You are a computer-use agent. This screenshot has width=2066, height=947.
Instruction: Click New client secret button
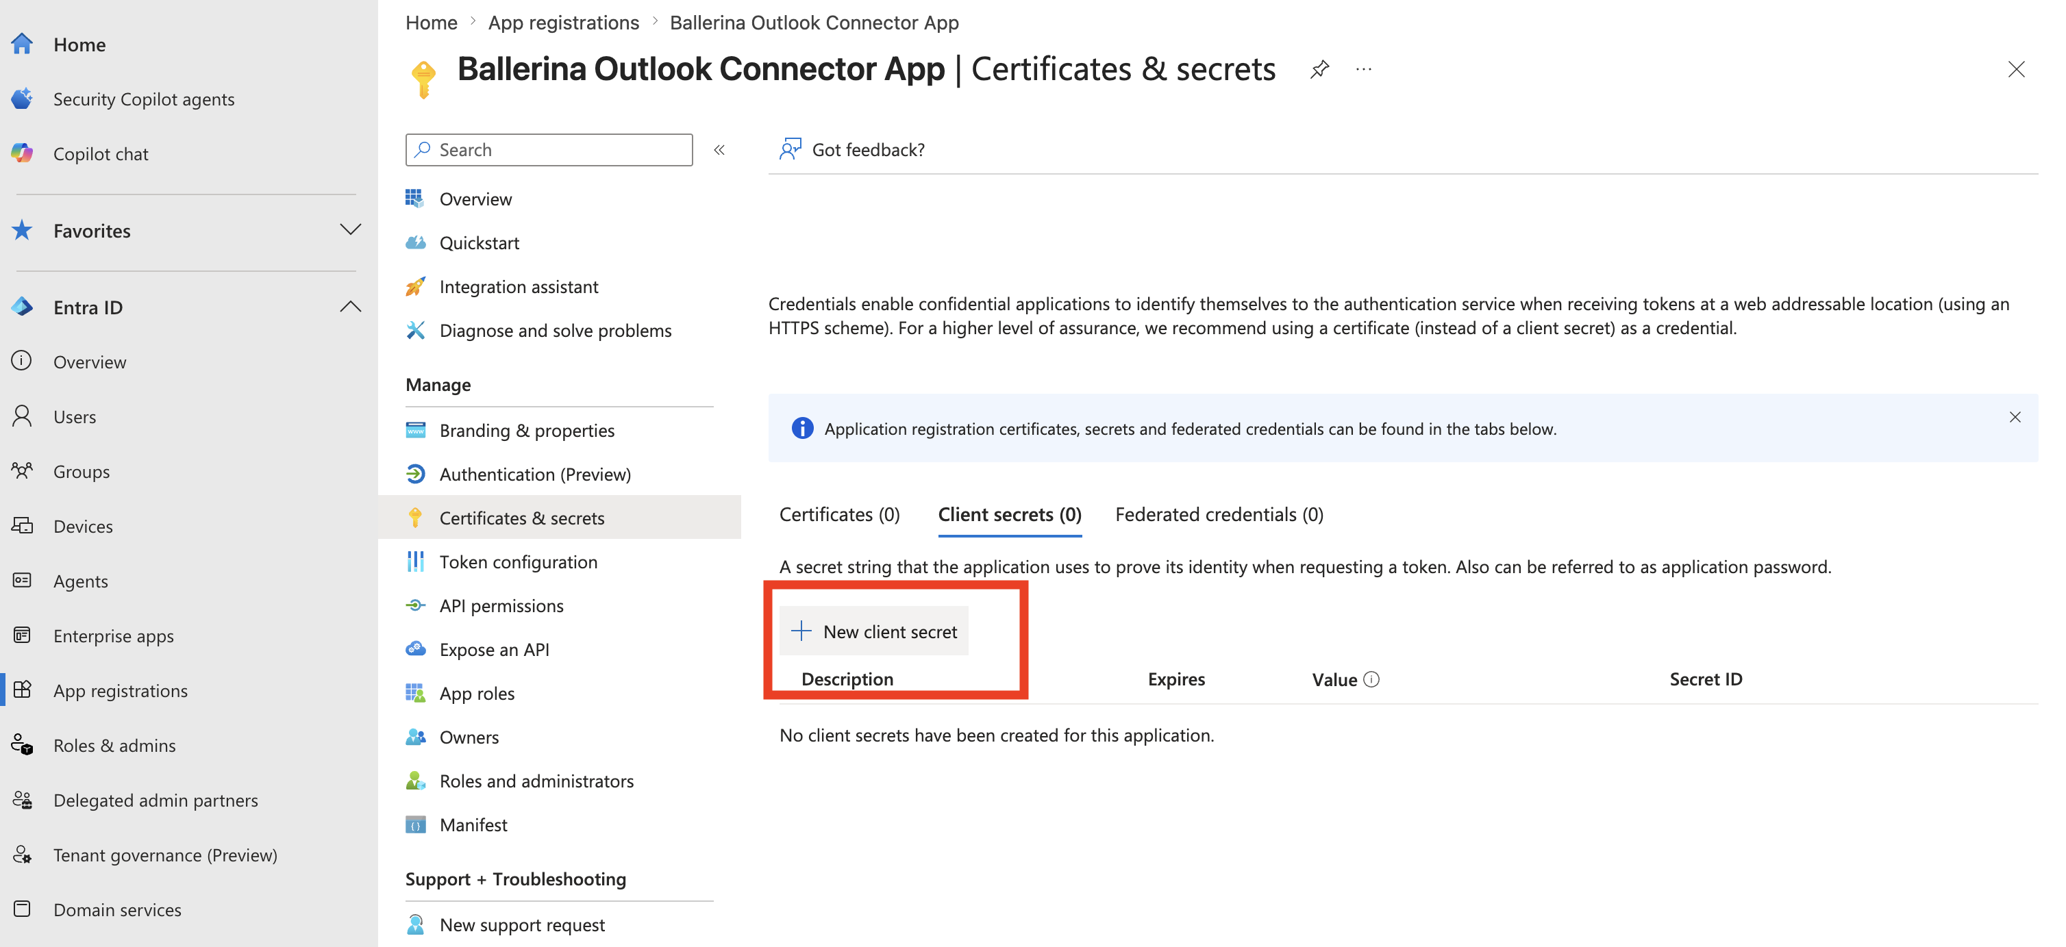tap(874, 631)
